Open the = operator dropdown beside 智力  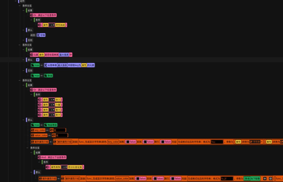point(52,110)
